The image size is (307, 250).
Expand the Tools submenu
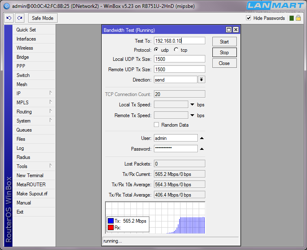click(x=51, y=166)
